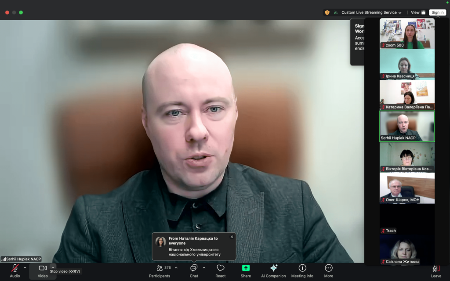Open Custom Live Streaming Service dropdown
The width and height of the screenshot is (450, 281).
[x=371, y=12]
